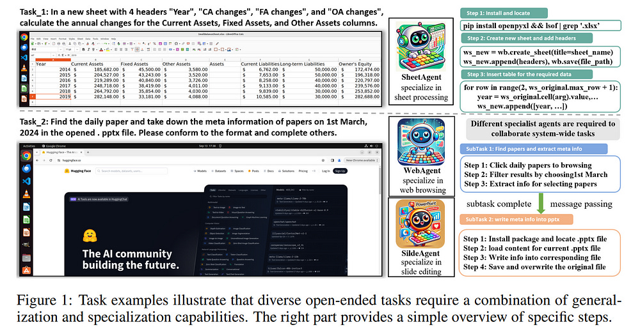The width and height of the screenshot is (640, 327).
Task: Launch VLC from the browser desktop dock
Action: [x=26, y=194]
